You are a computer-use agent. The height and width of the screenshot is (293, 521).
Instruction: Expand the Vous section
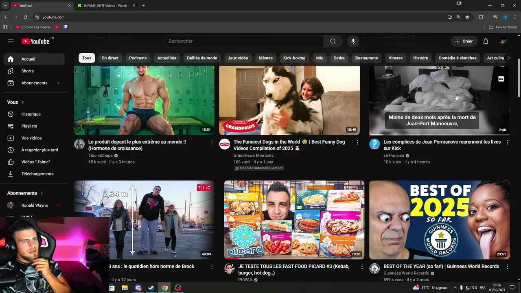[x=15, y=102]
